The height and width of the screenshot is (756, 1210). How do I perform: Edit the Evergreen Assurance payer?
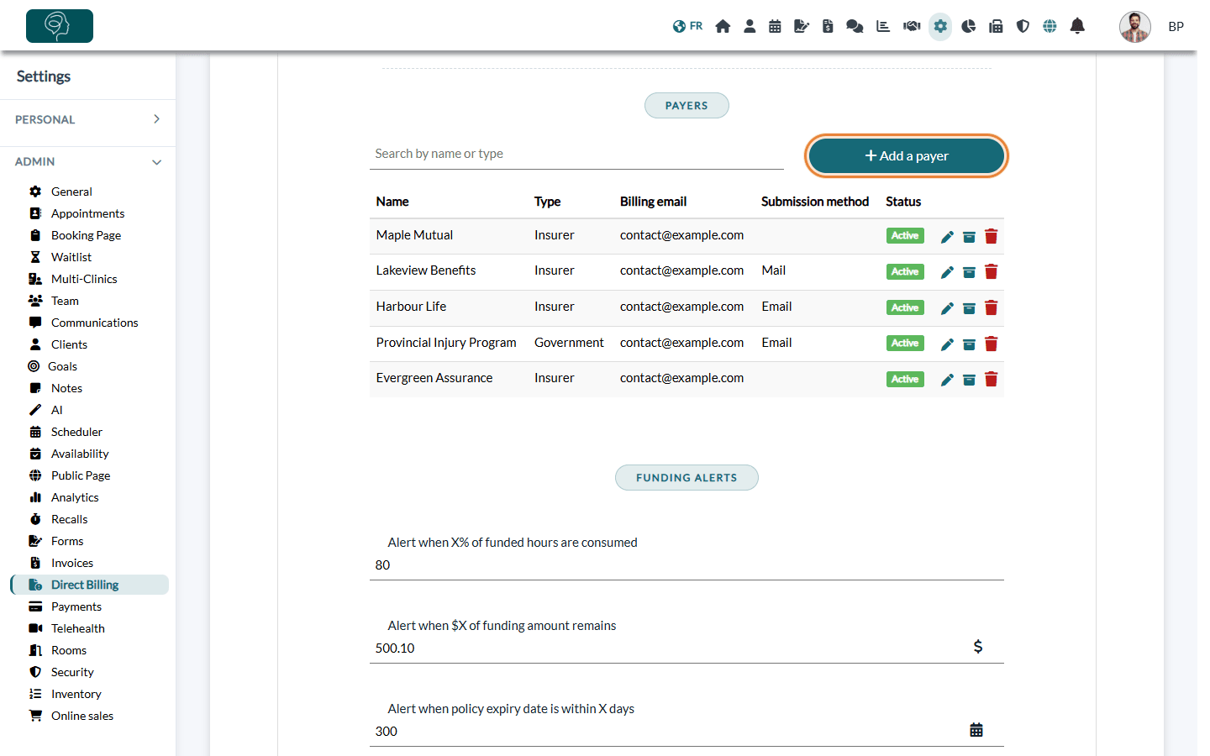click(x=947, y=380)
